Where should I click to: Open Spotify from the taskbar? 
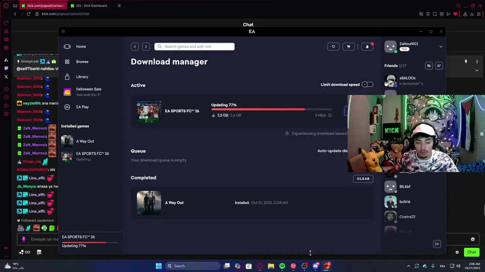tap(282, 266)
